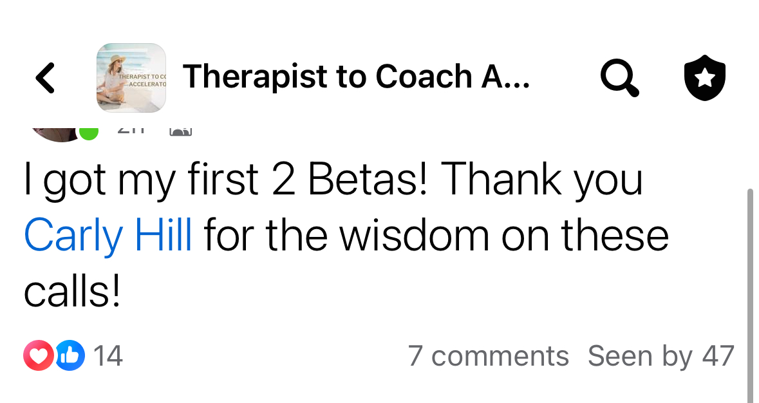The height and width of the screenshot is (403, 759).
Task: Open the list of 14 reactions
Action: 108,355
